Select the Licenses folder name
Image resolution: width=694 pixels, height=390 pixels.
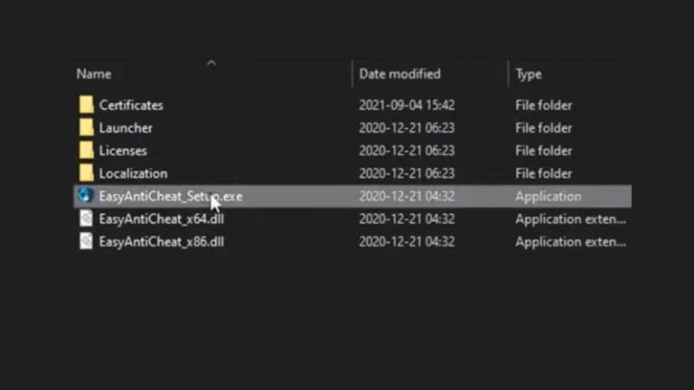click(x=123, y=151)
